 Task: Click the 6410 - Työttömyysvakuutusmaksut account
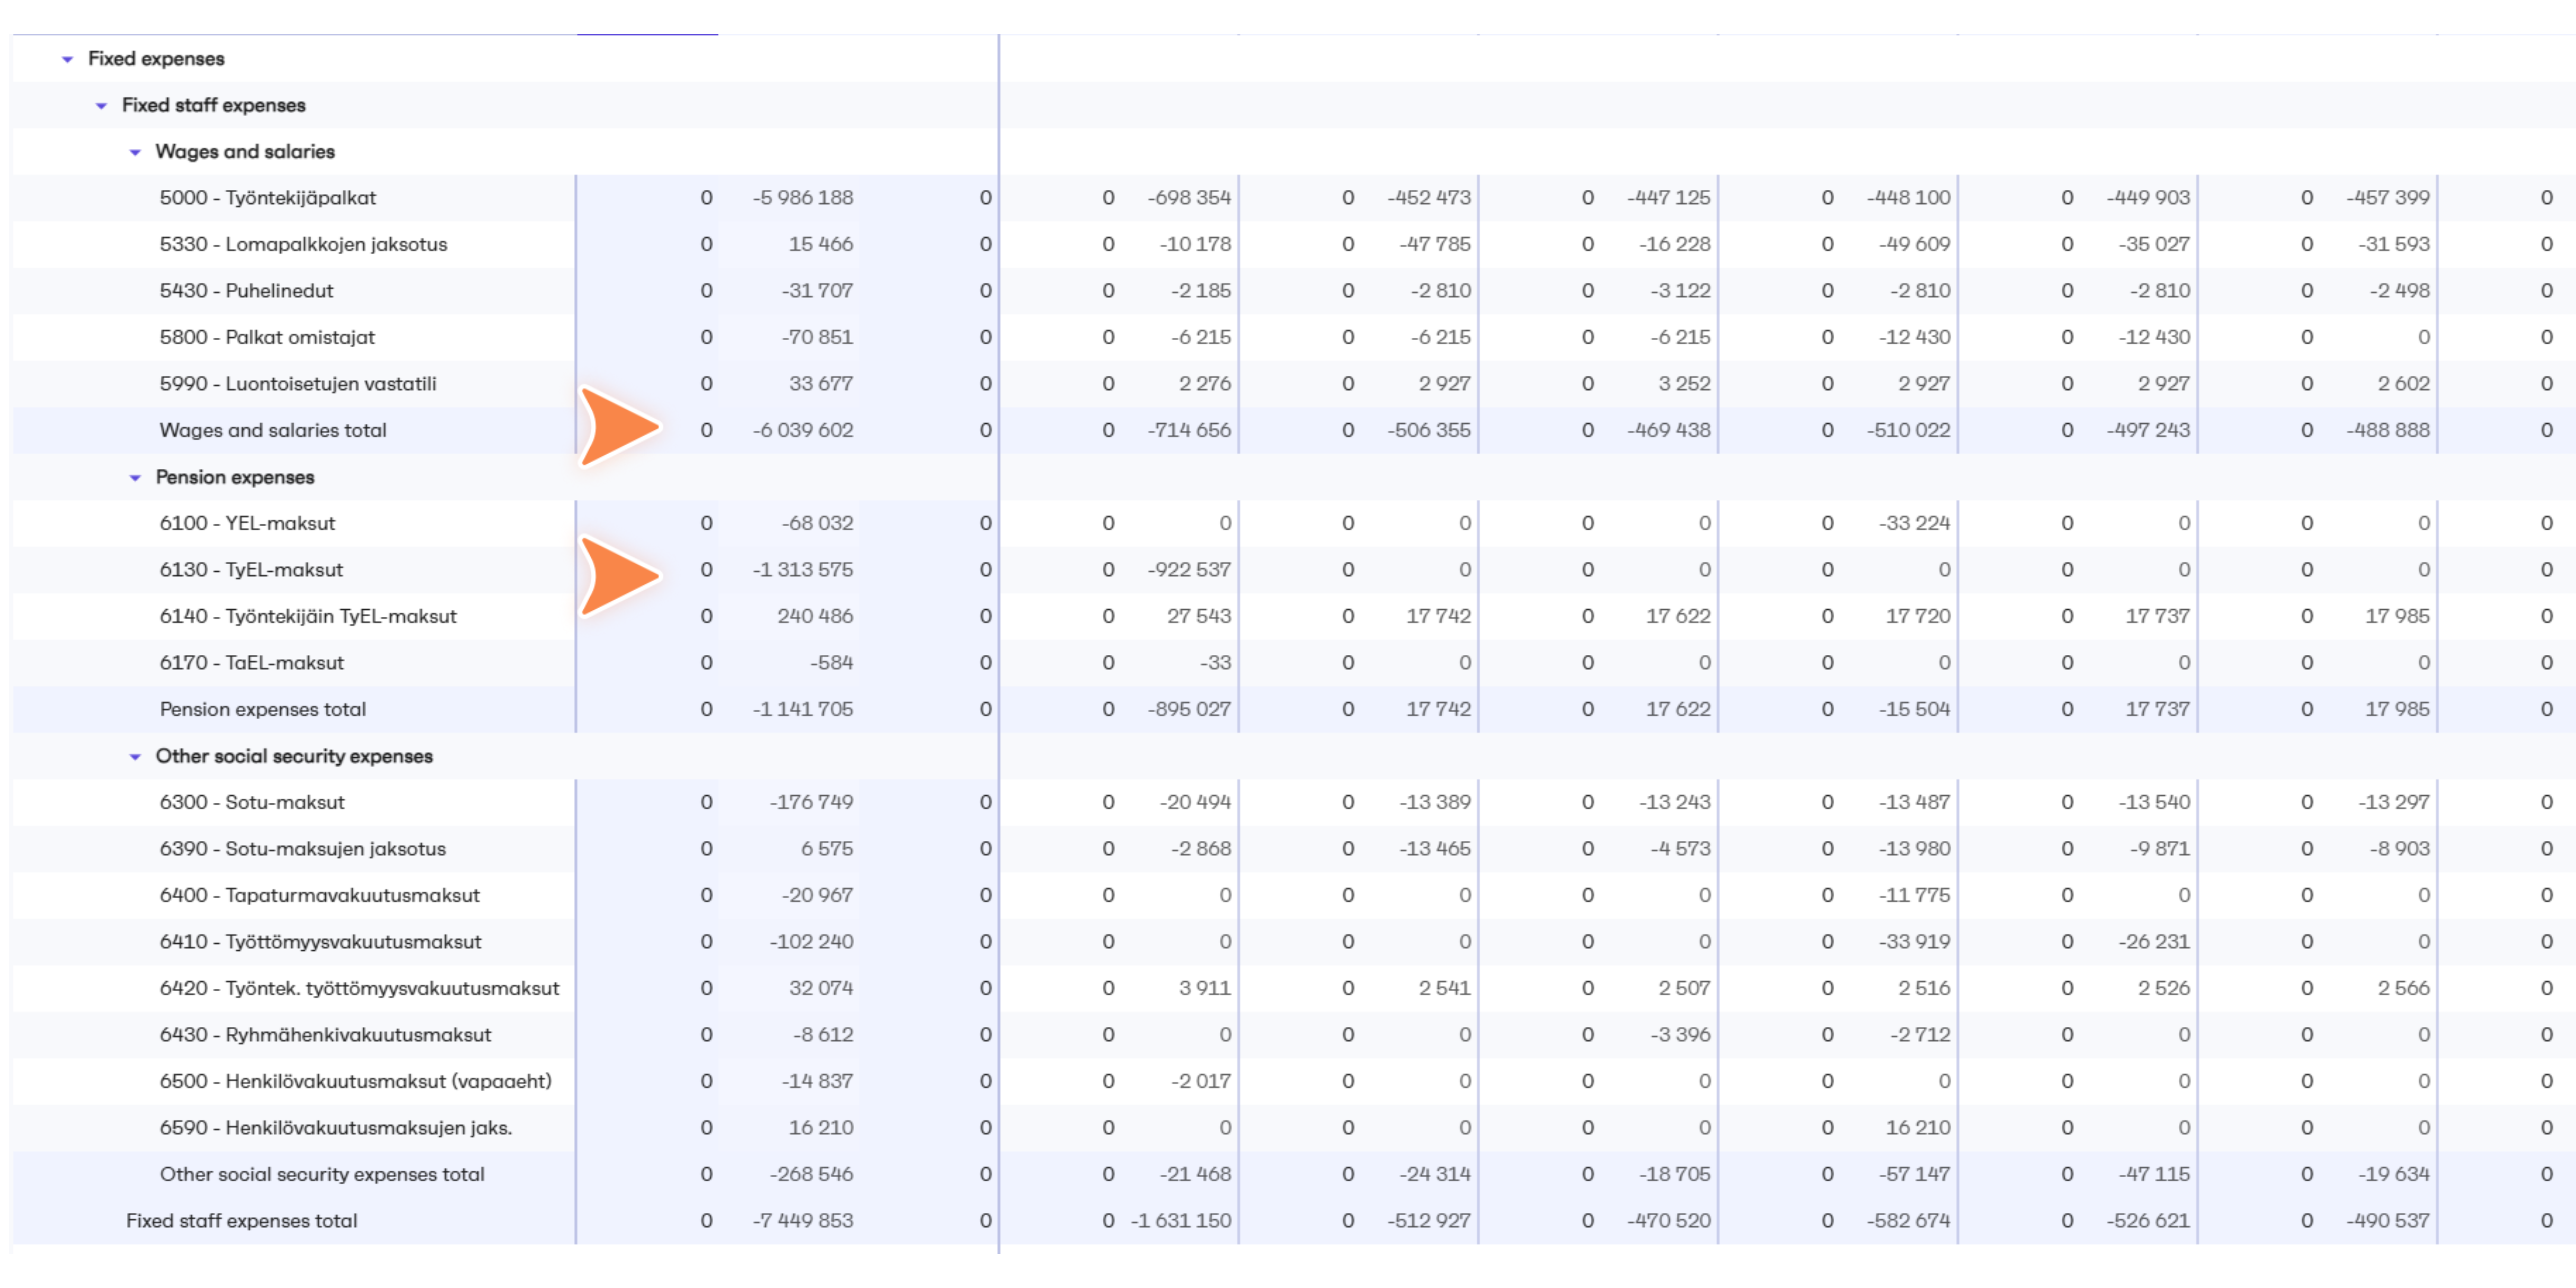pos(320,942)
